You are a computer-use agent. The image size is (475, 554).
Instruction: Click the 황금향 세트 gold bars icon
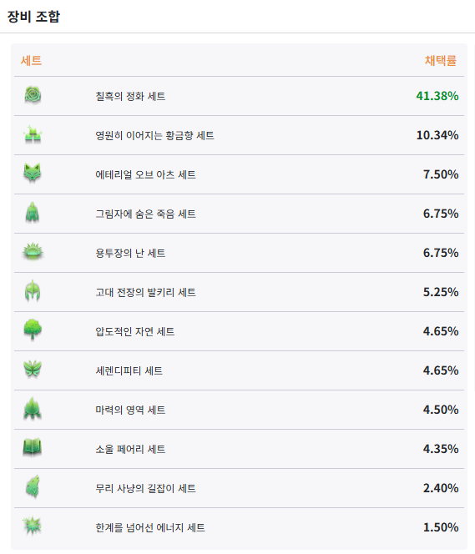click(x=33, y=134)
